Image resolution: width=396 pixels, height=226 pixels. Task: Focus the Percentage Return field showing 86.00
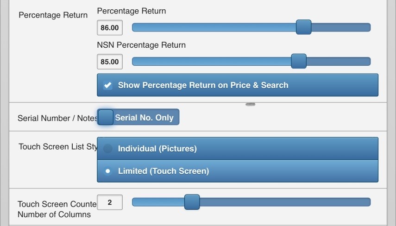pyautogui.click(x=110, y=28)
